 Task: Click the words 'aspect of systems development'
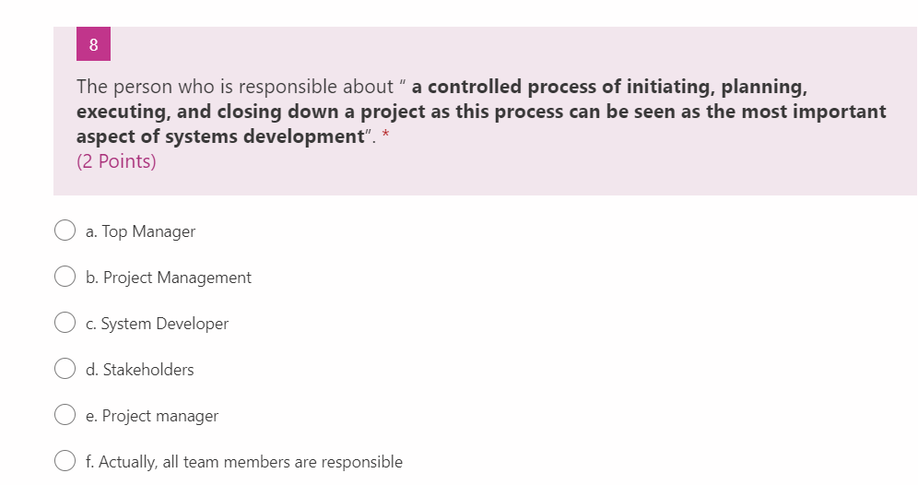220,136
